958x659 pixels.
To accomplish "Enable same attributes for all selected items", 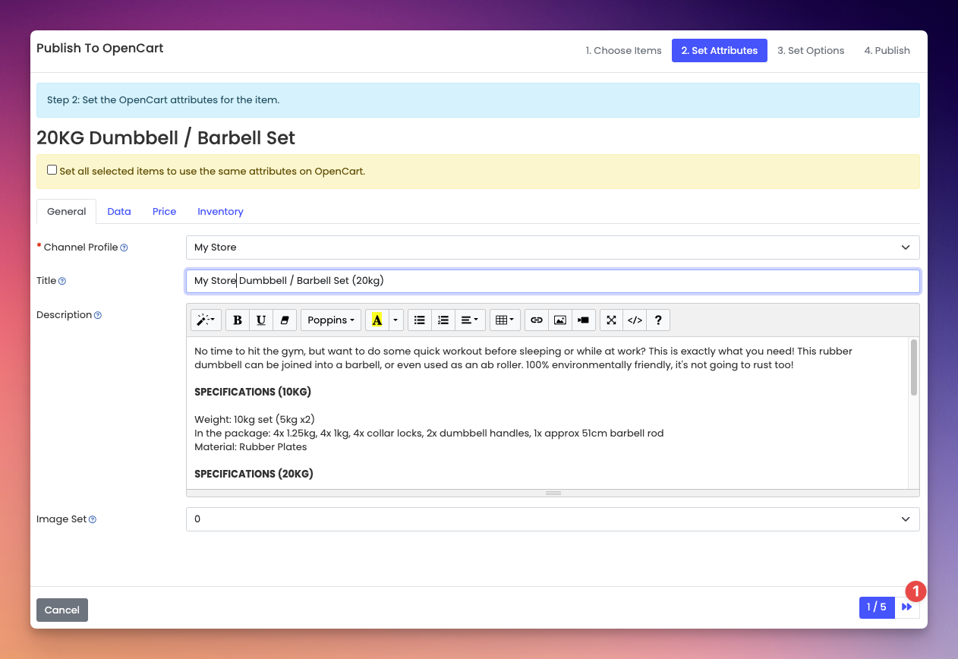I will [x=52, y=170].
